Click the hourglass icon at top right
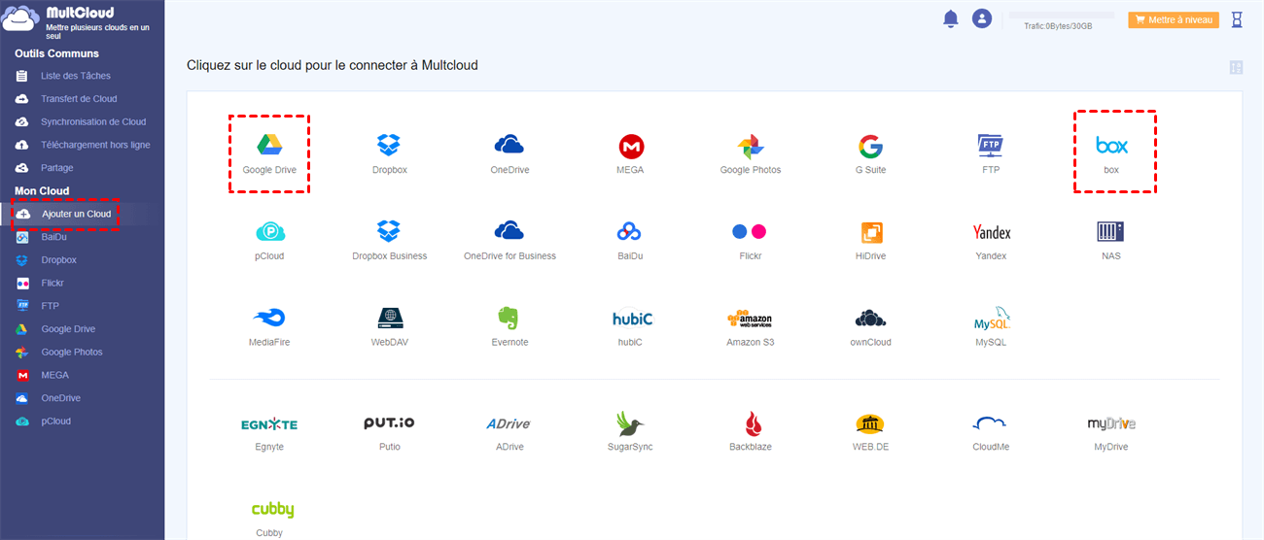1264x540 pixels. (x=1237, y=19)
